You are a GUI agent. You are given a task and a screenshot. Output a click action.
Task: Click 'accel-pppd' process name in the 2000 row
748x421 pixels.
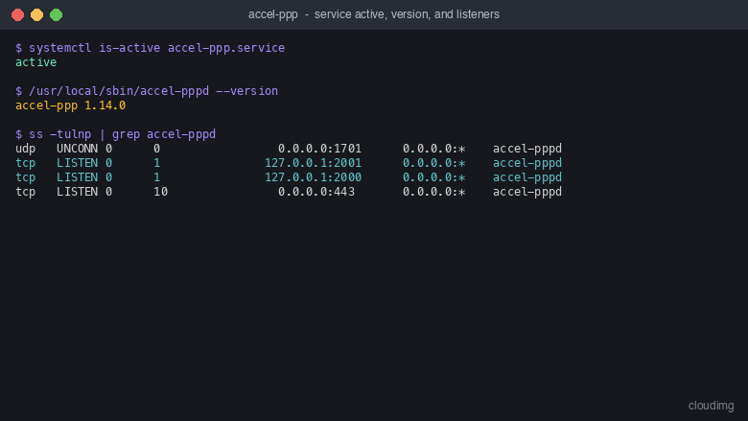(x=527, y=176)
